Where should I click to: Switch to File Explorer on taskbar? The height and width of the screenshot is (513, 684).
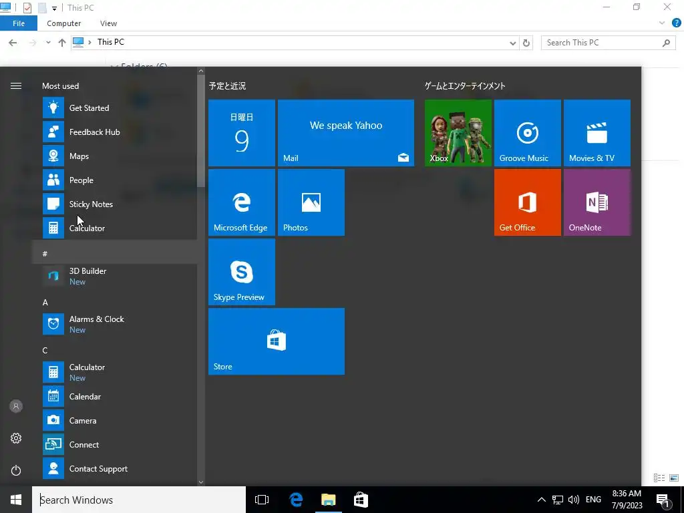(x=329, y=500)
